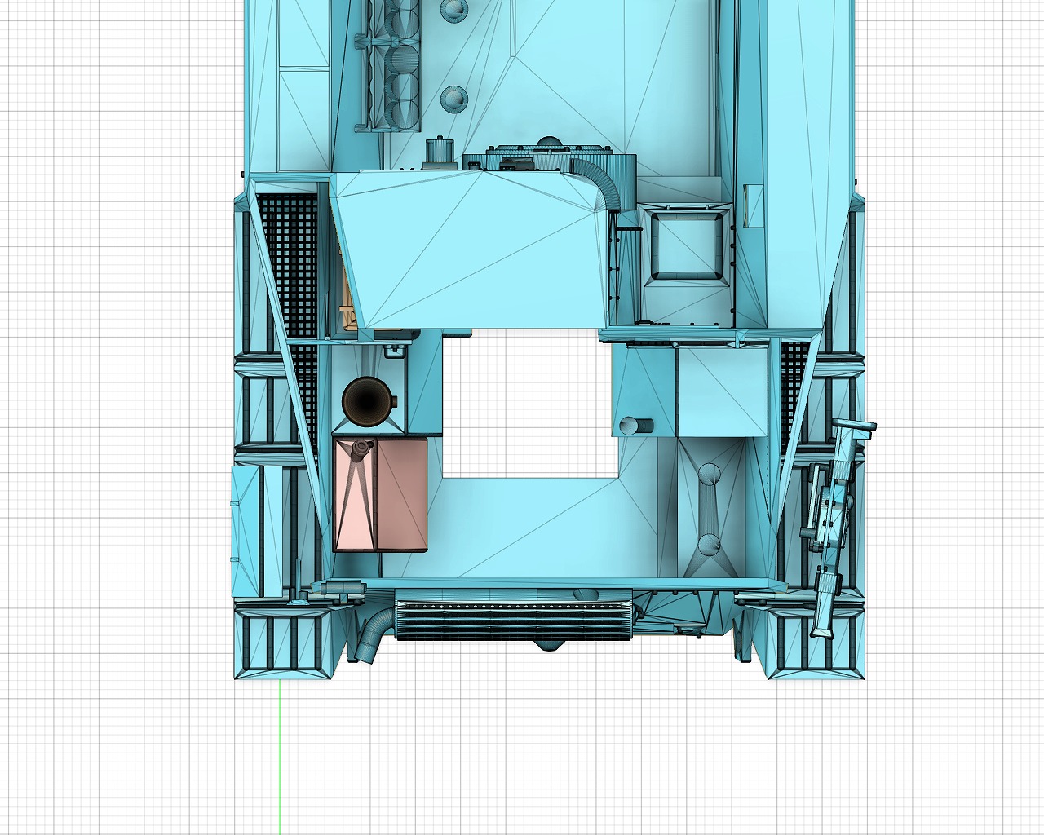Click the green axis line below model

281,758
